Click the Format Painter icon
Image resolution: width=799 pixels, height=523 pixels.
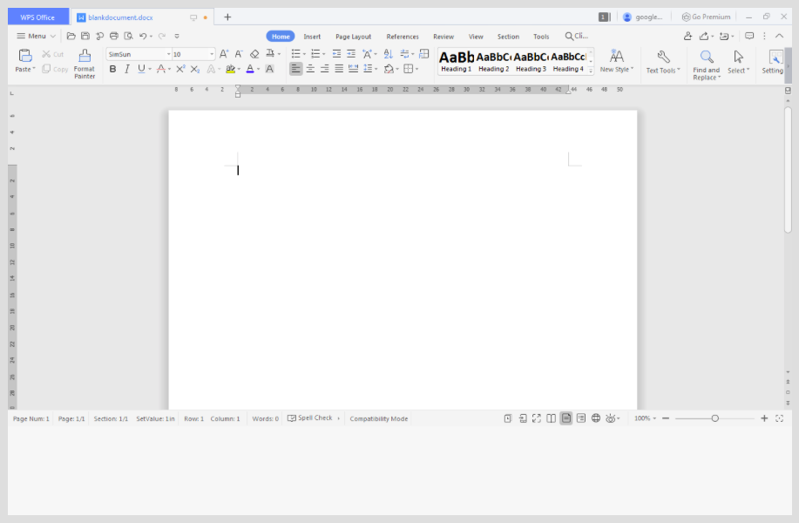click(x=85, y=64)
